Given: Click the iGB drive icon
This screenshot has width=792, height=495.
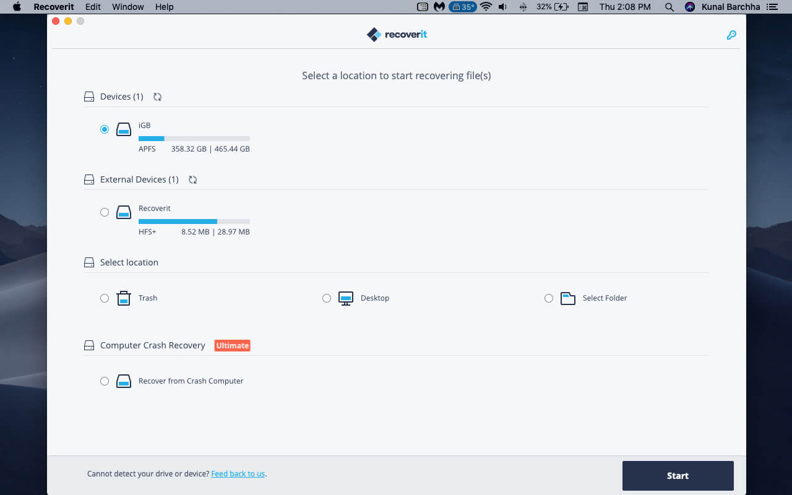Looking at the screenshot, I should pos(124,129).
